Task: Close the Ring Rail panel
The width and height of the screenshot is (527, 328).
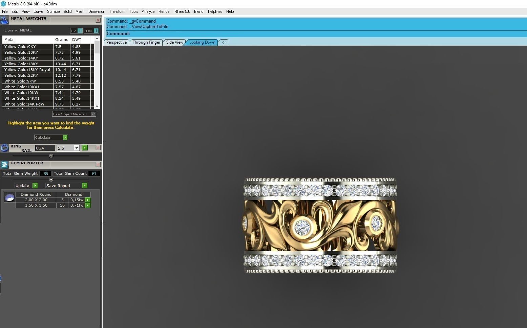Action: pyautogui.click(x=98, y=148)
